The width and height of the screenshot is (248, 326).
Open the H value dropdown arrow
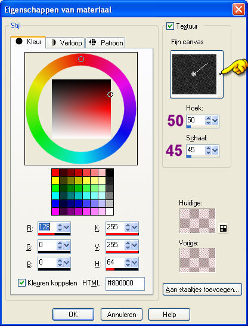(x=135, y=263)
